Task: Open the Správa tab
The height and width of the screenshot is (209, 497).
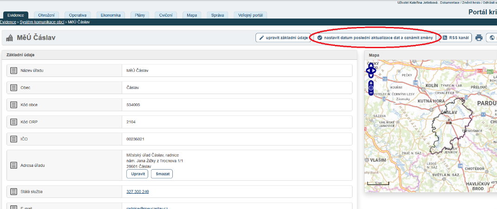Action: [217, 15]
